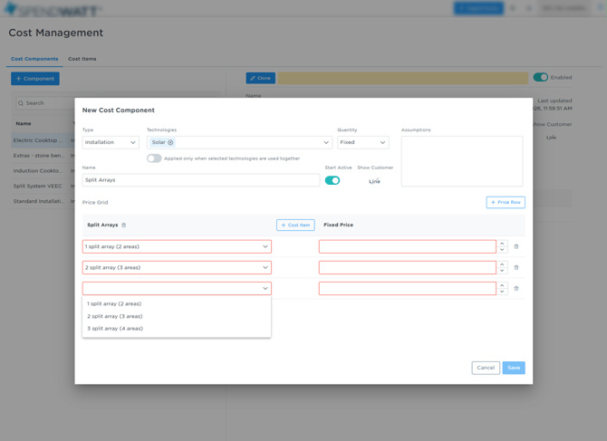Expand the Technologies multi-select dropdown
Viewport: 607px width, 441px height.
(326, 142)
